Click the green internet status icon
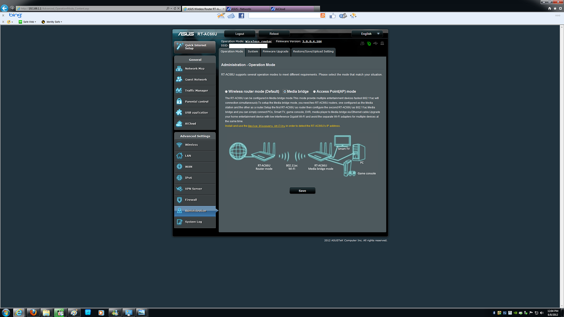Image resolution: width=564 pixels, height=317 pixels. point(369,43)
